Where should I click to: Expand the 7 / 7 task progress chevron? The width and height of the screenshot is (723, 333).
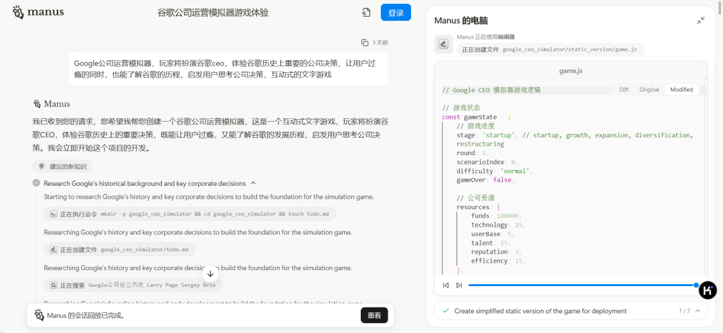[698, 311]
